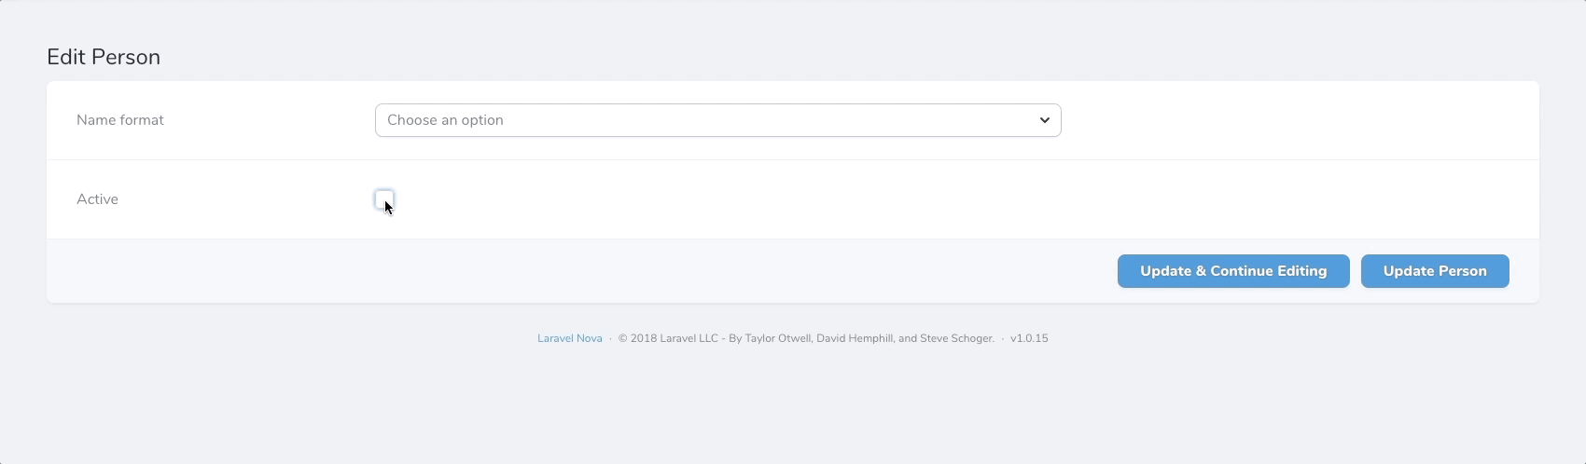The height and width of the screenshot is (464, 1586).
Task: Open the Laravel Nova footer link
Action: pyautogui.click(x=569, y=338)
